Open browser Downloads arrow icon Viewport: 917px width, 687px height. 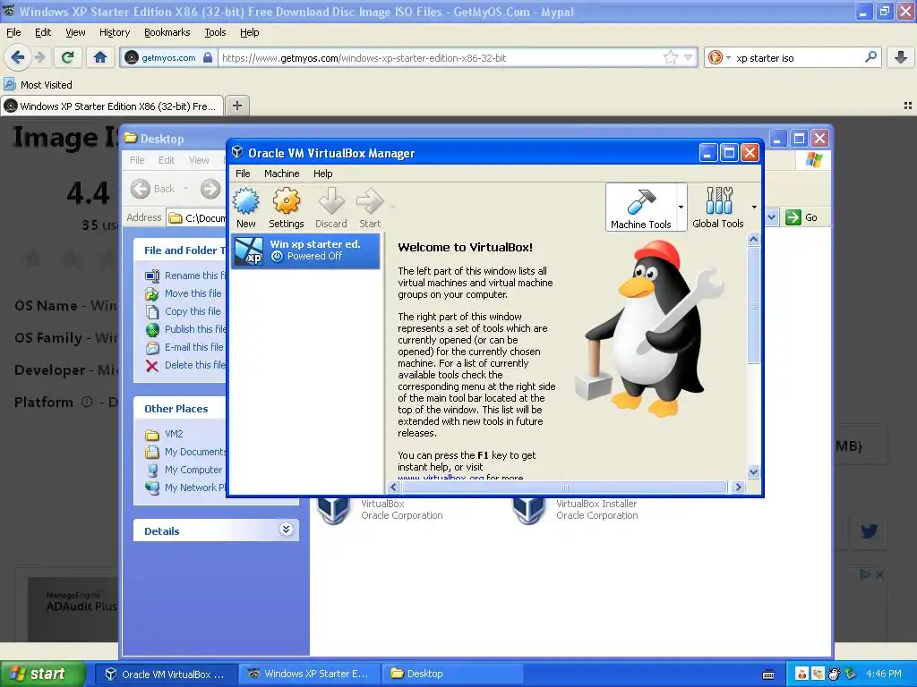pos(901,57)
